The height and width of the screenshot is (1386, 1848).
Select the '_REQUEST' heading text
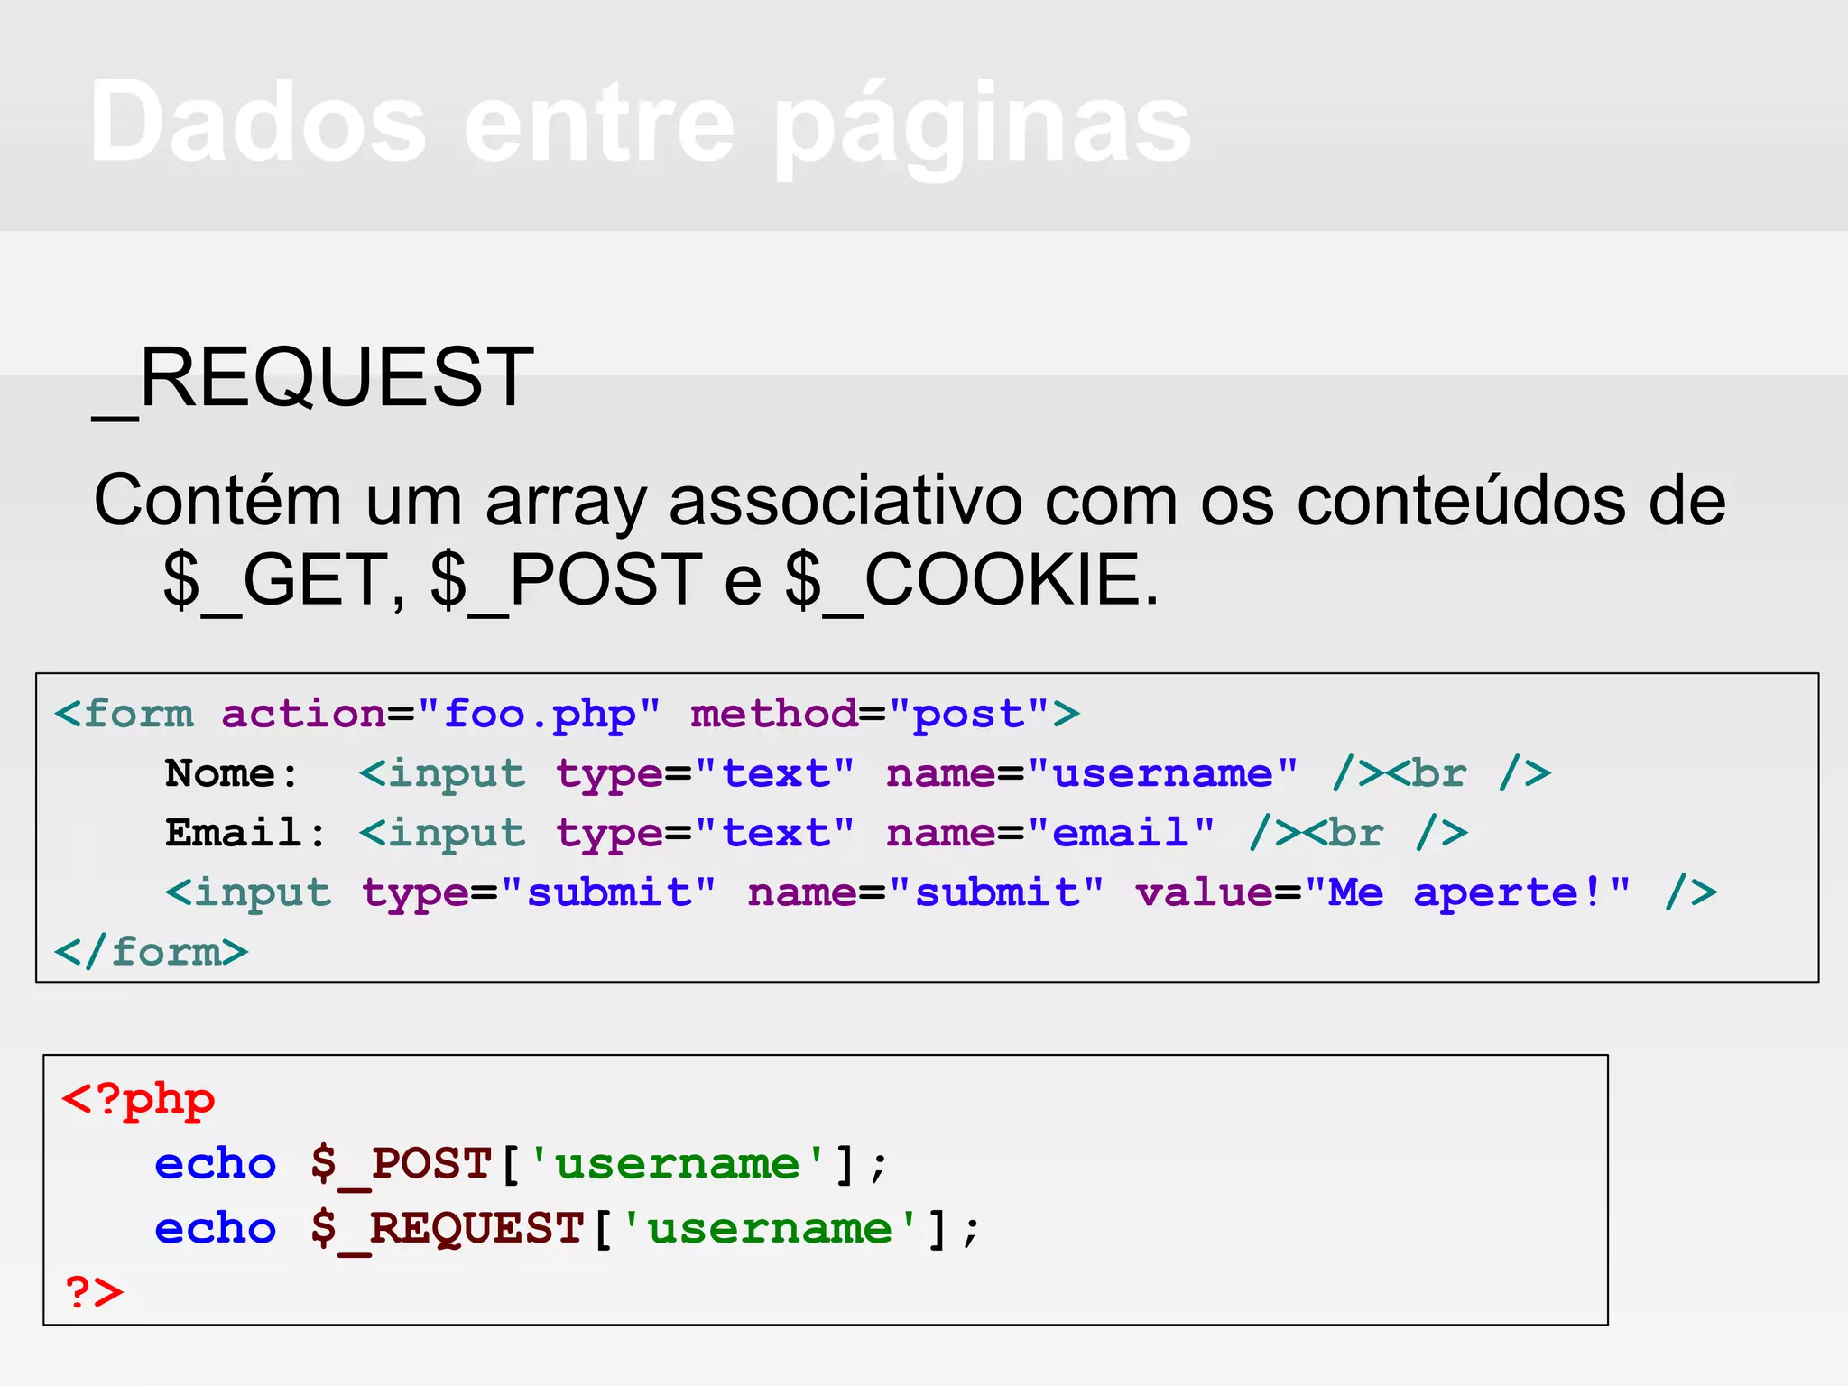click(313, 378)
